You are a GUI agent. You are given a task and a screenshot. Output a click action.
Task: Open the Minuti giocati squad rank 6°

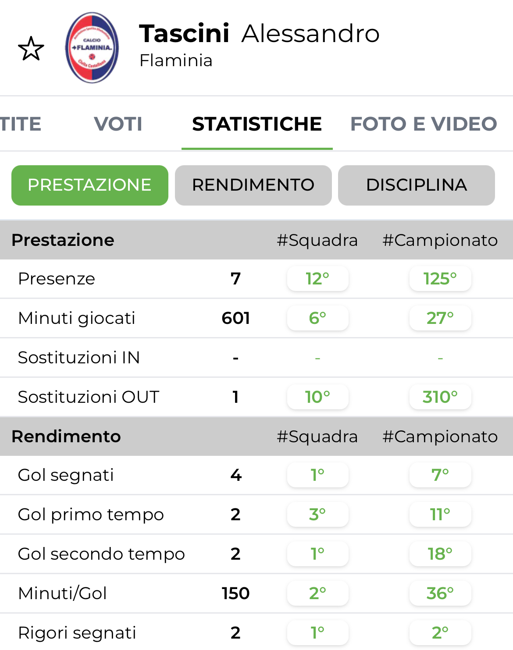tap(317, 318)
